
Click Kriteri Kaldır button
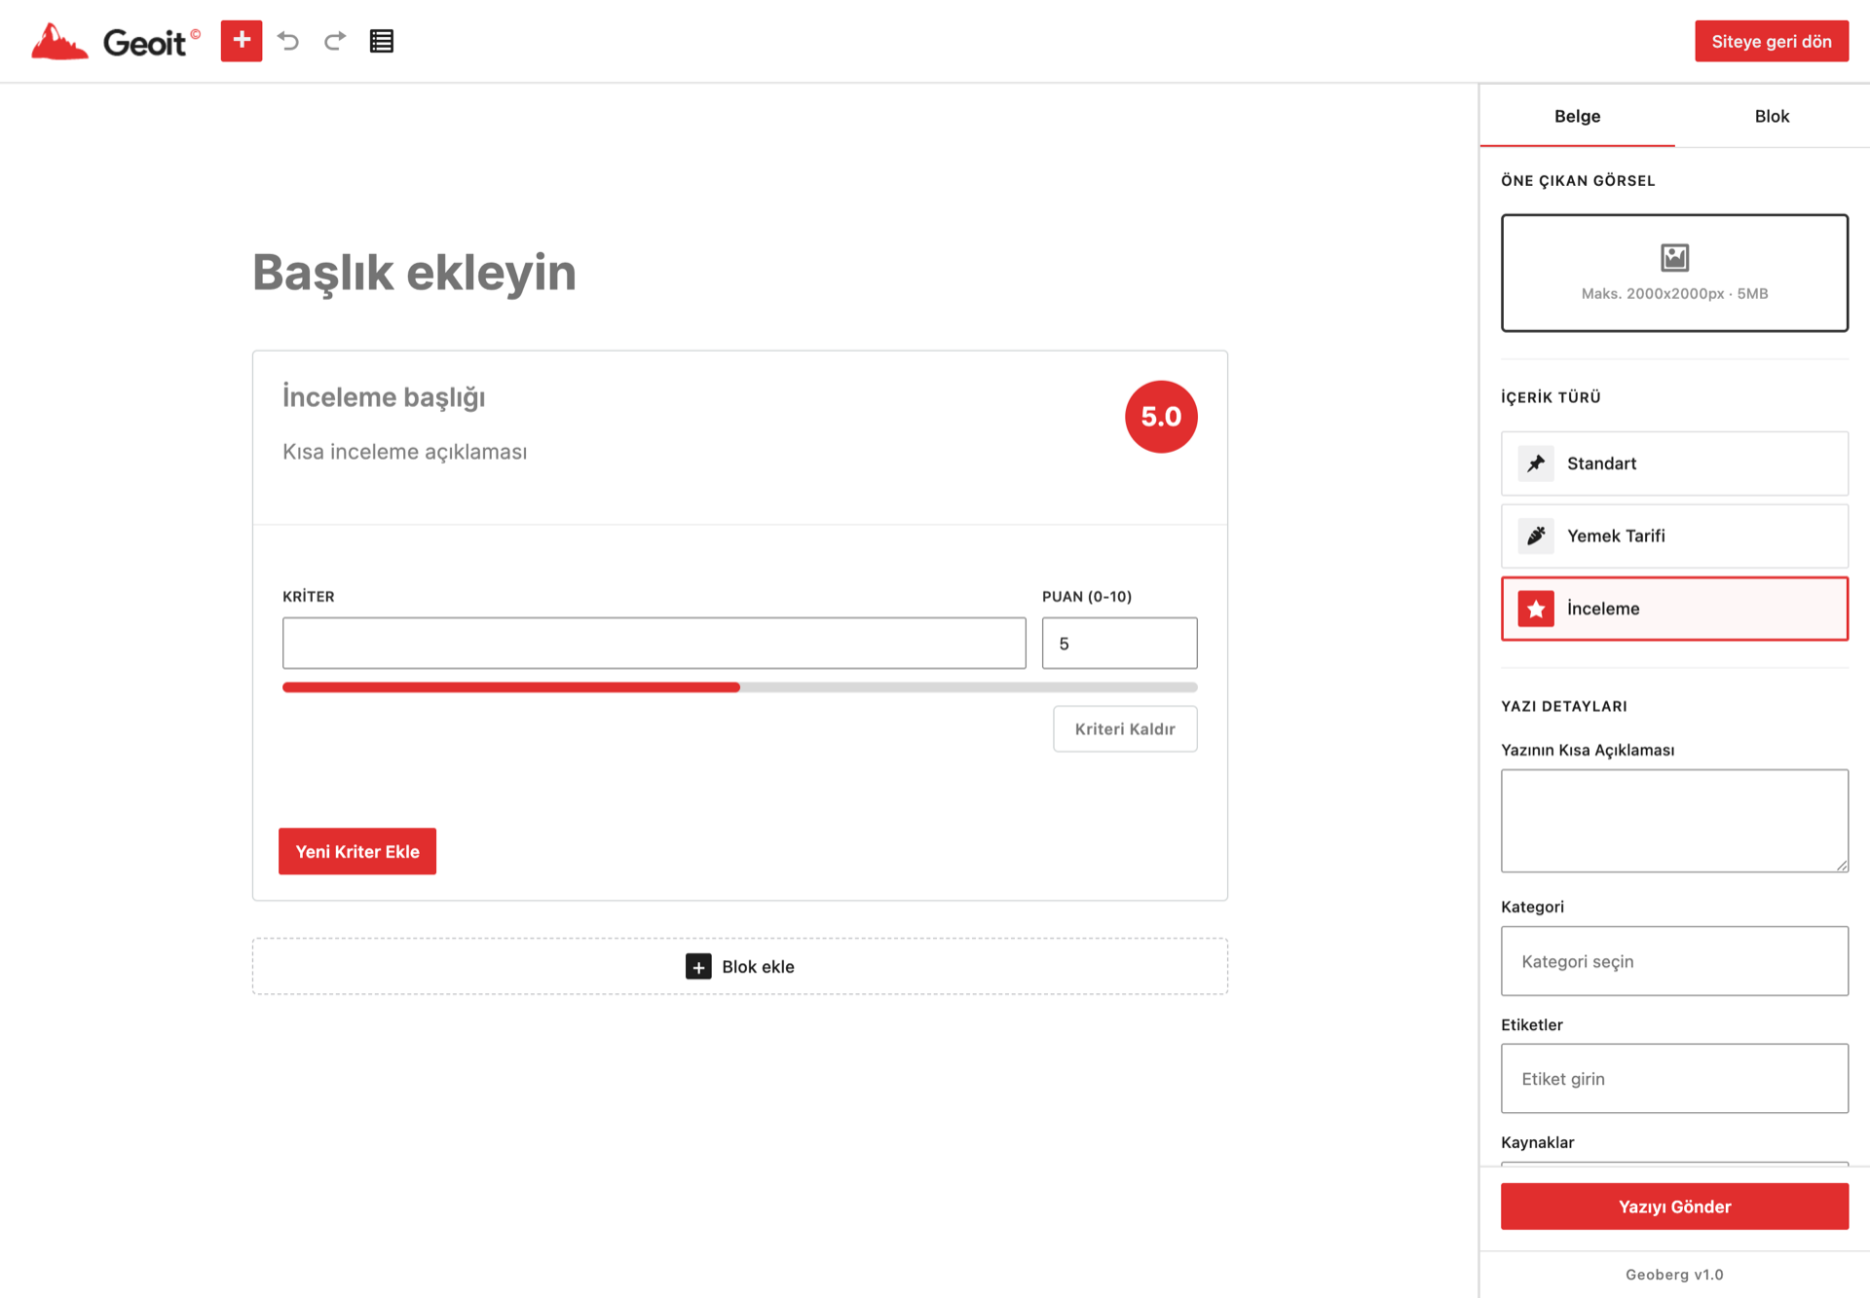tap(1125, 728)
